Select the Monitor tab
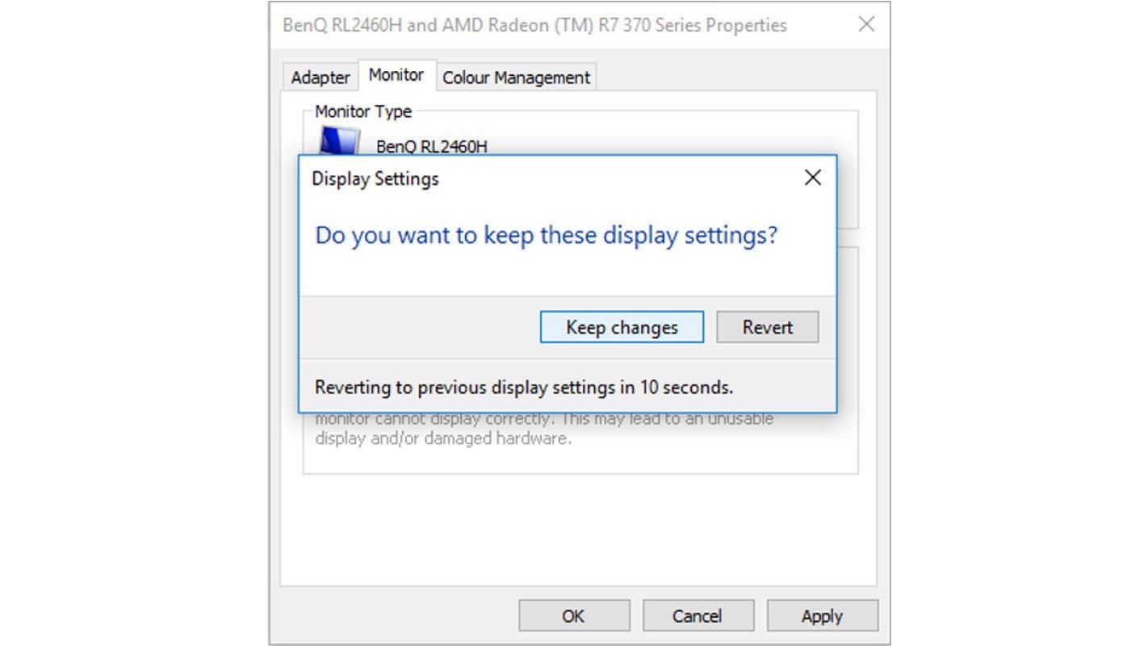Screen dimensions: 1148x646 coord(396,74)
